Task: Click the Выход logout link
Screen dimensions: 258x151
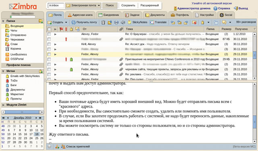Action: [241, 8]
